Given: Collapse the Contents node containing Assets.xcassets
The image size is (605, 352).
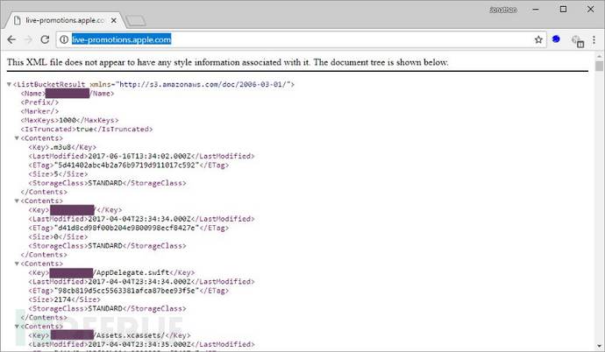Looking at the screenshot, I should (17, 327).
